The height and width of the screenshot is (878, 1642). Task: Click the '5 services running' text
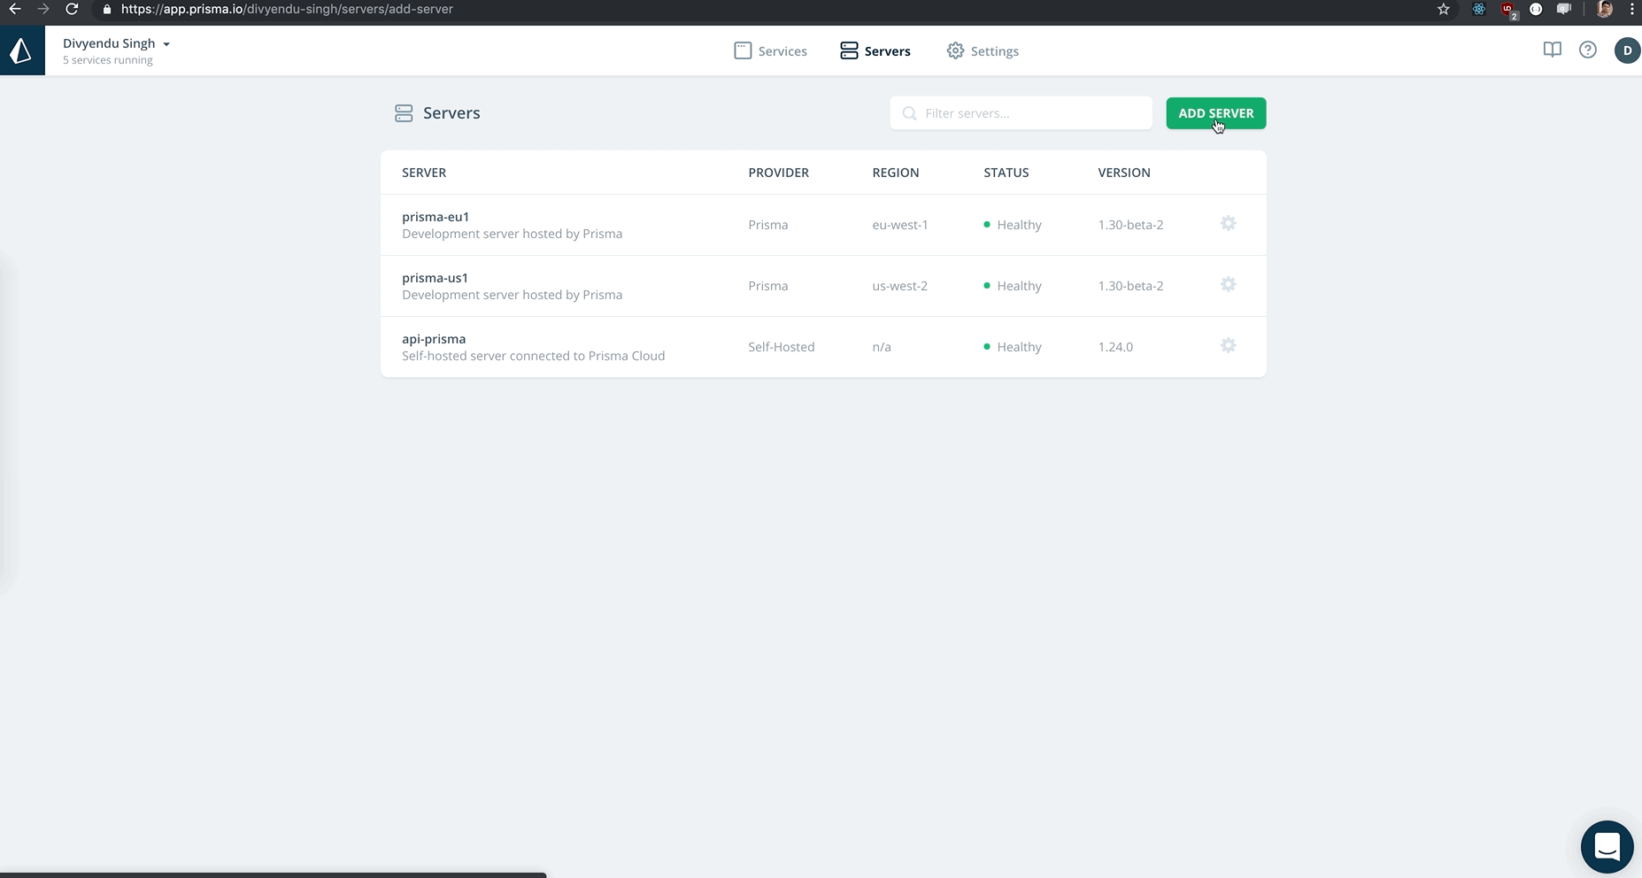(x=108, y=60)
